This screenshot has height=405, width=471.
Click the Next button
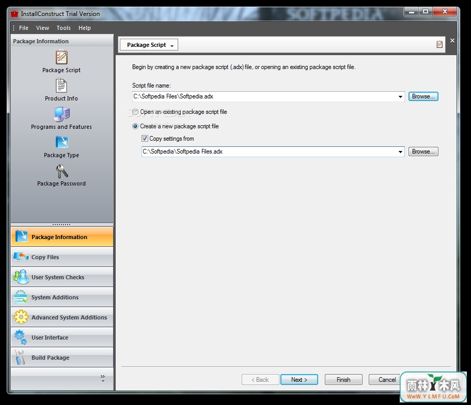coord(299,380)
